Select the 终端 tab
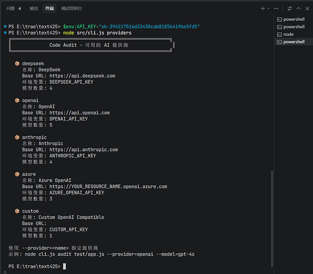The image size is (313, 274). [49, 9]
